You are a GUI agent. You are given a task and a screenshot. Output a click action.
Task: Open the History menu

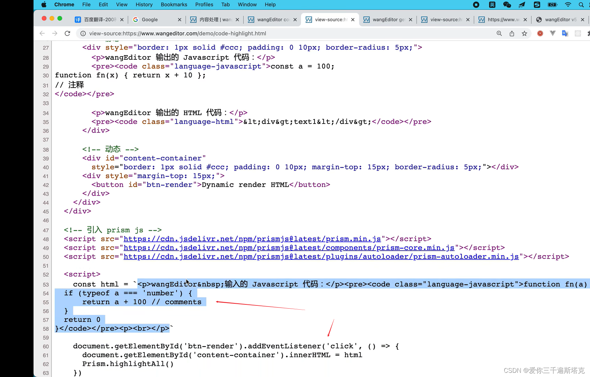(144, 5)
